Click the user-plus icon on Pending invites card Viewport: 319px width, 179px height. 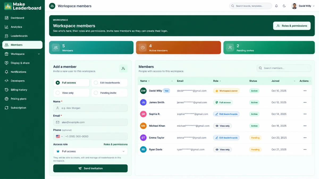point(230,48)
